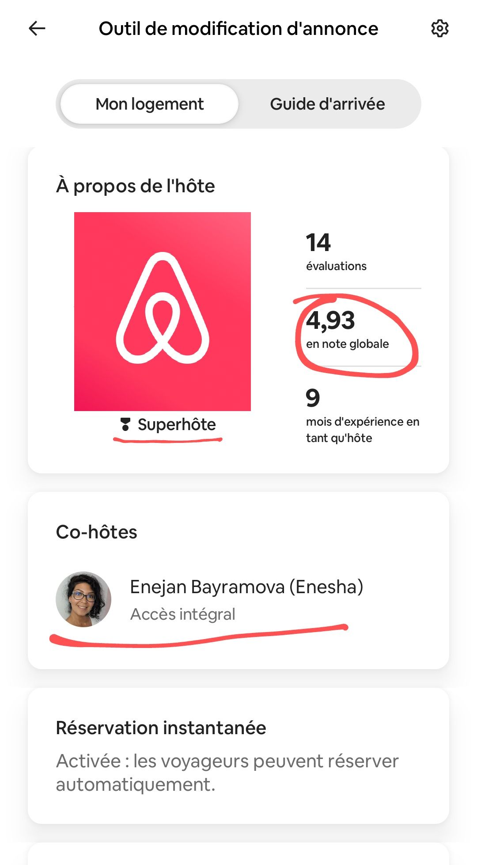Tap the 4,93 rating number
The height and width of the screenshot is (865, 477).
[330, 320]
